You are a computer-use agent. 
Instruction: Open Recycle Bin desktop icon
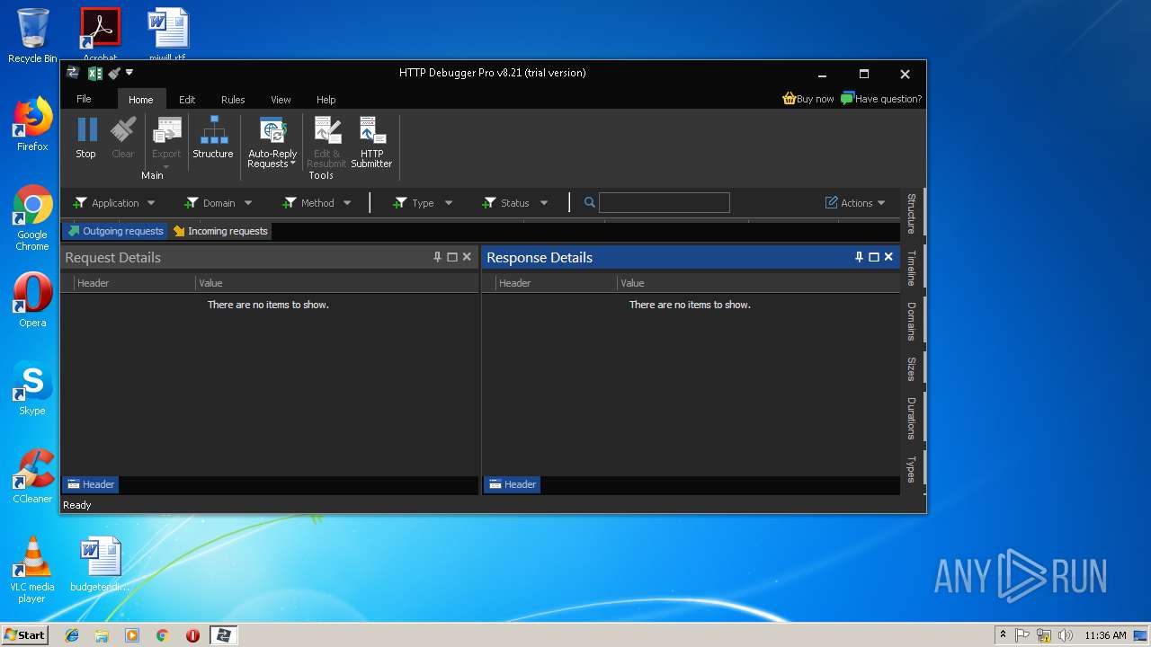point(32,36)
